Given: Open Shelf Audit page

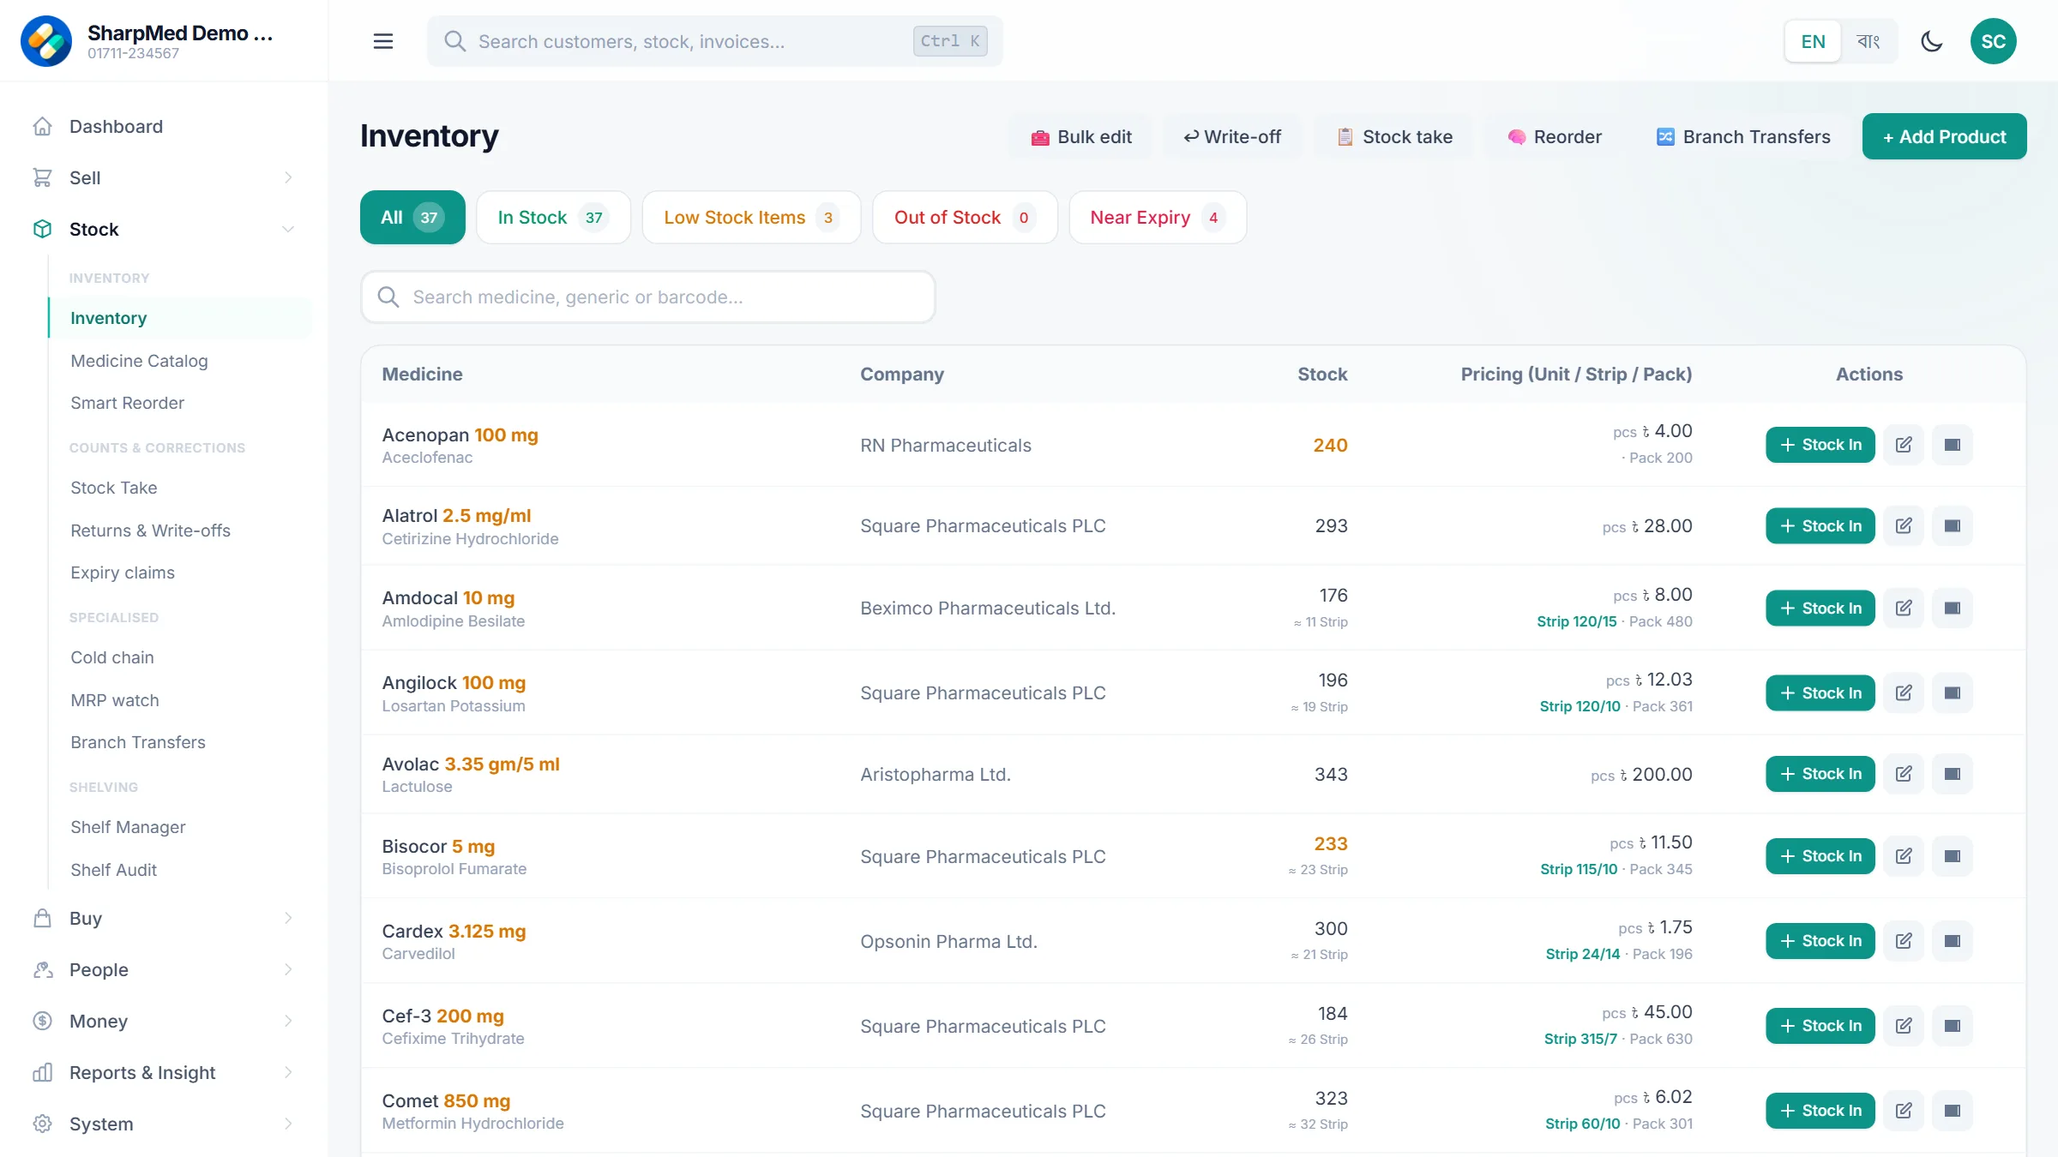Looking at the screenshot, I should [114, 870].
